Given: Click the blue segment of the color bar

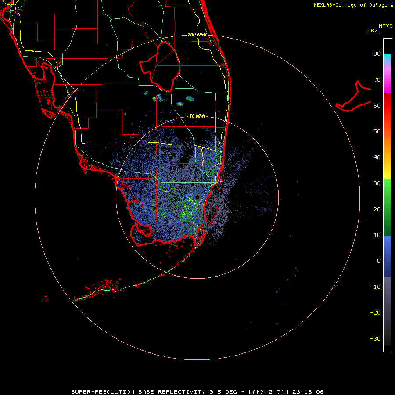Looking at the screenshot, I should pos(388,256).
